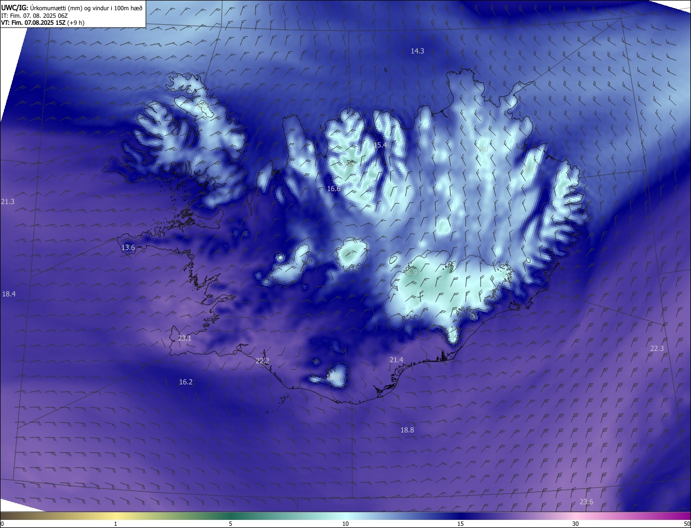Click the 15.4 value label over north Iceland
The height and width of the screenshot is (528, 691).
(380, 145)
